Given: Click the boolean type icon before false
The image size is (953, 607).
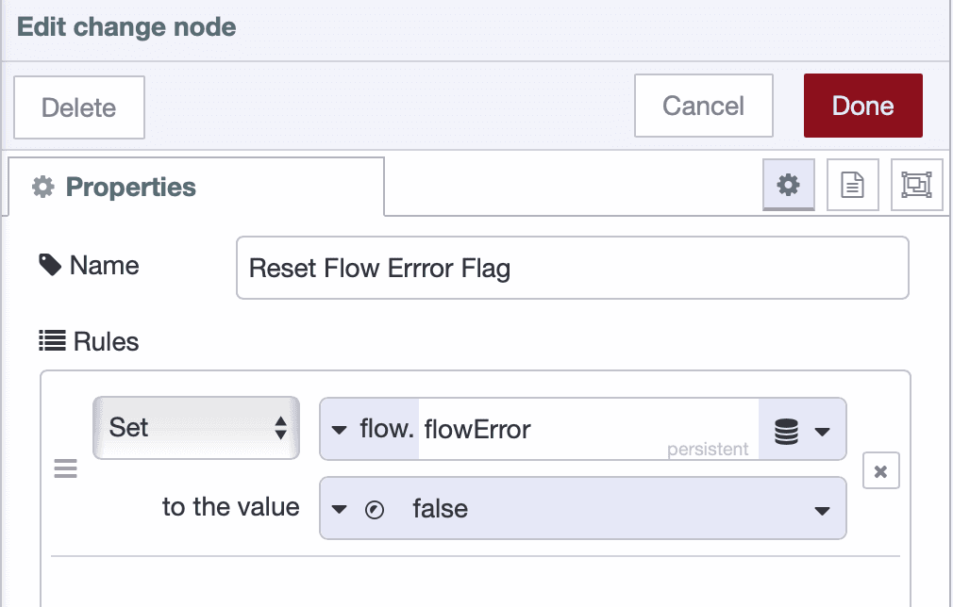Looking at the screenshot, I should click(375, 508).
